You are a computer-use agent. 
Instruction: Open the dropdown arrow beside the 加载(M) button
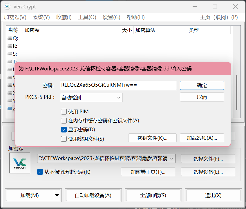[57, 195]
